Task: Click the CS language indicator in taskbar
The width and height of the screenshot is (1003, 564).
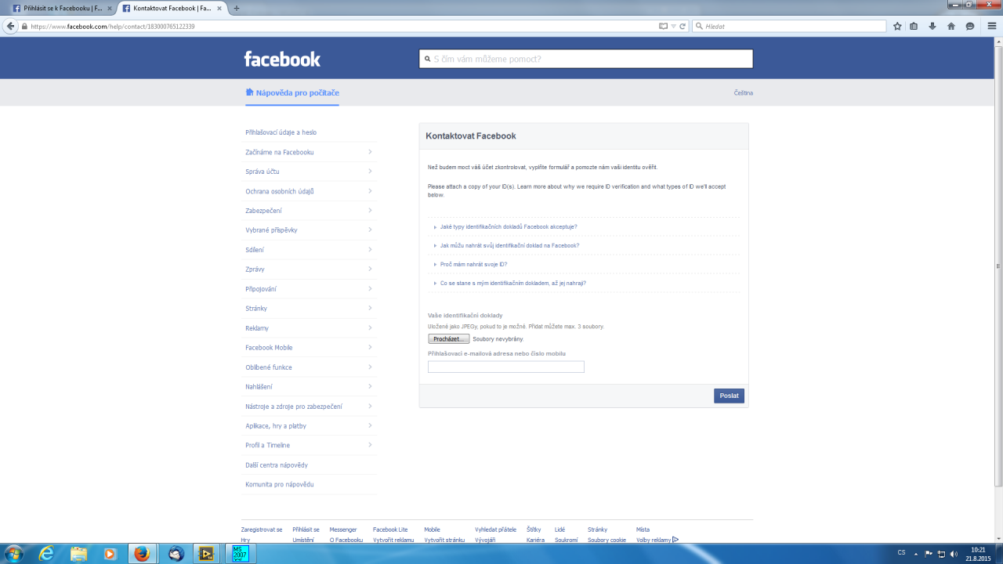Action: pyautogui.click(x=901, y=553)
